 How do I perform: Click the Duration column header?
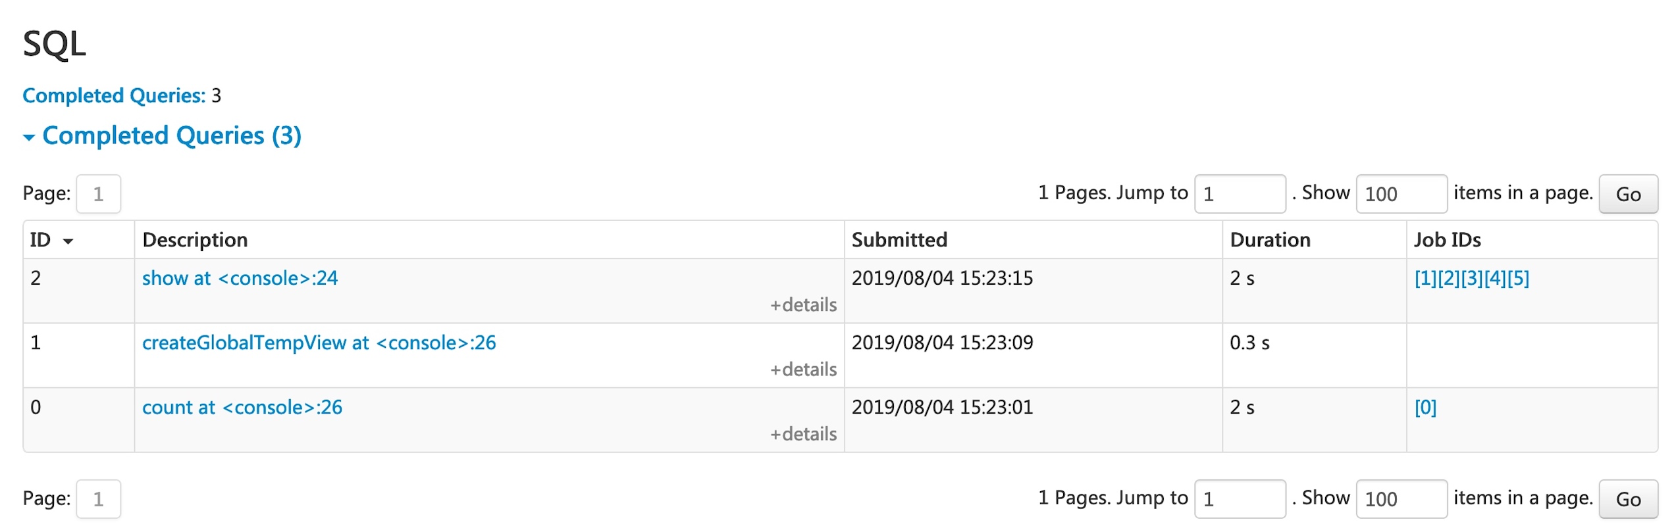(x=1270, y=240)
